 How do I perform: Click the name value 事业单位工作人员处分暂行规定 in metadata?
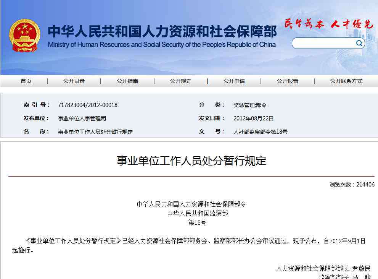coord(95,132)
